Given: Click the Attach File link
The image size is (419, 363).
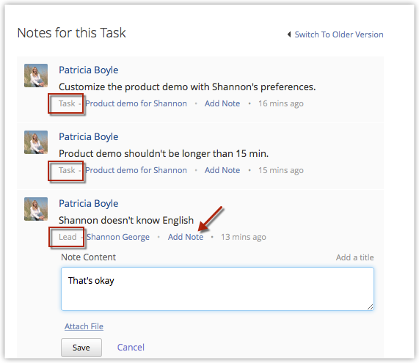Looking at the screenshot, I should pos(84,326).
